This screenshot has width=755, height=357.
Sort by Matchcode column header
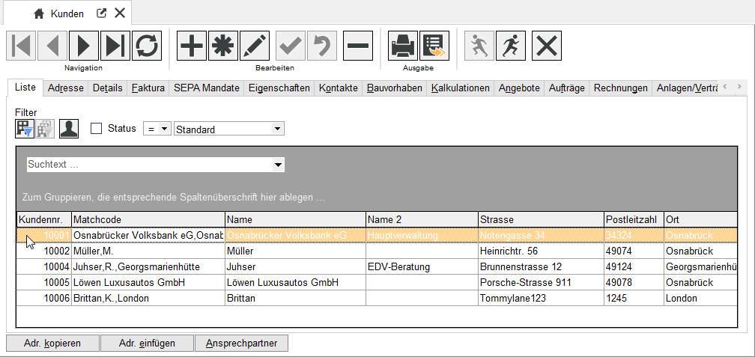pos(148,219)
